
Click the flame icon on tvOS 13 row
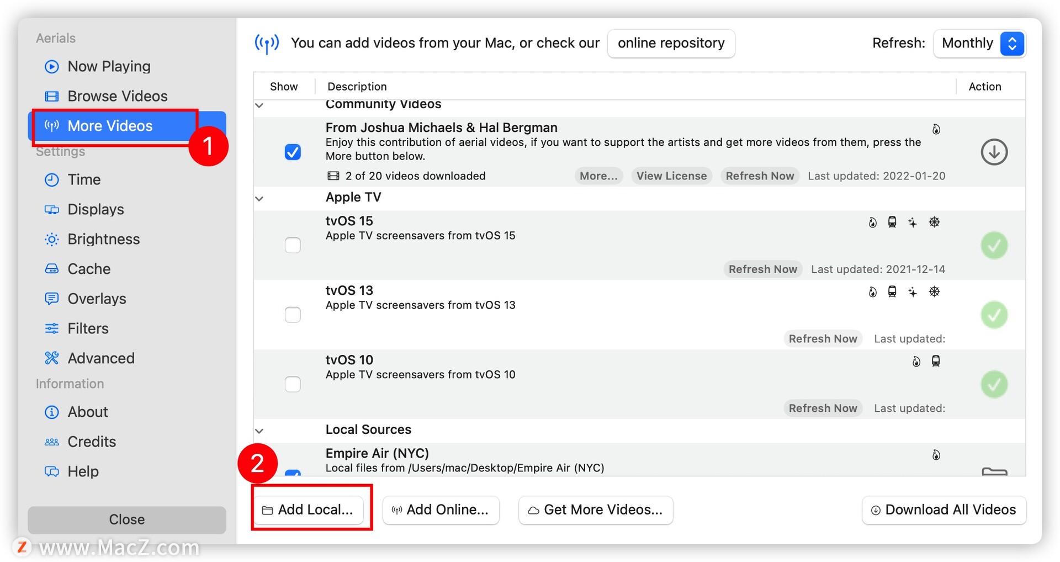coord(873,292)
